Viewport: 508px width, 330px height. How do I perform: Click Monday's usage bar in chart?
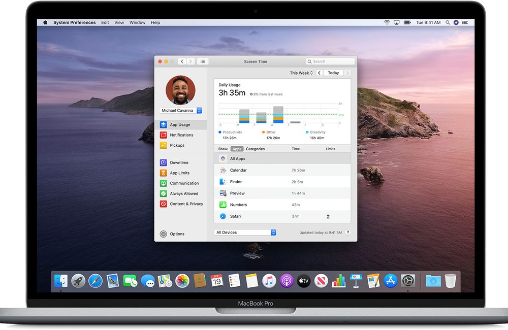pyautogui.click(x=244, y=116)
